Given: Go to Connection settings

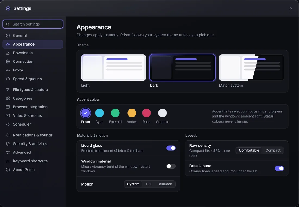Looking at the screenshot, I should pos(33,62).
